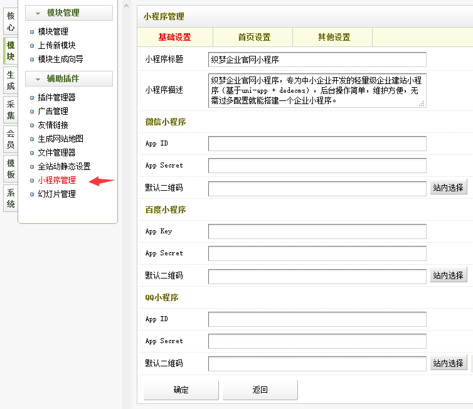Click 站内选择 for the QQ QR code

[449, 363]
